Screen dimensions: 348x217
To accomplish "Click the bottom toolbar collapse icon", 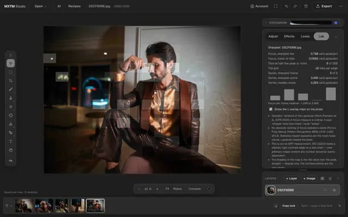I will point(10,161).
